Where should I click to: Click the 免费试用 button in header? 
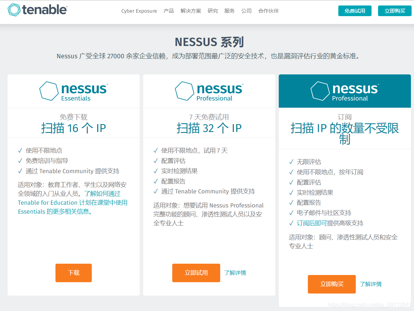click(x=355, y=11)
